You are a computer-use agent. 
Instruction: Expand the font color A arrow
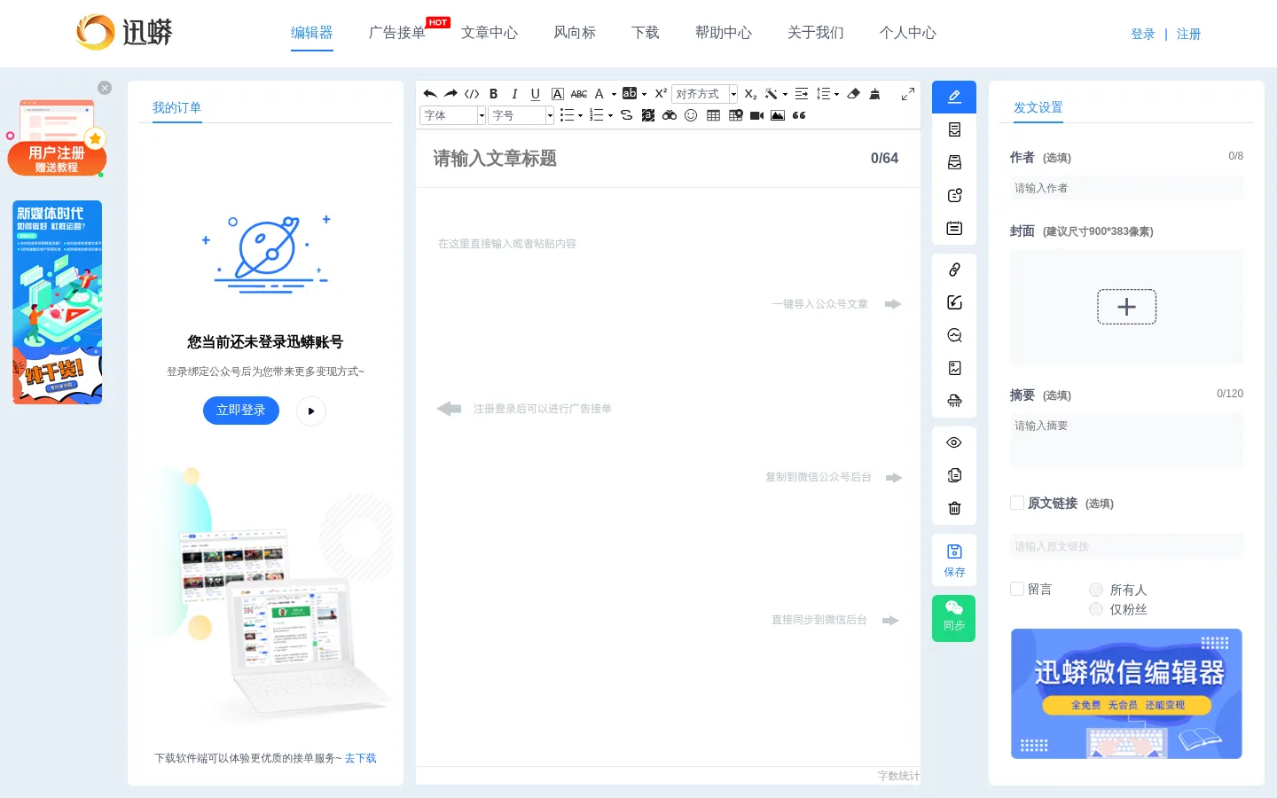[614, 94]
